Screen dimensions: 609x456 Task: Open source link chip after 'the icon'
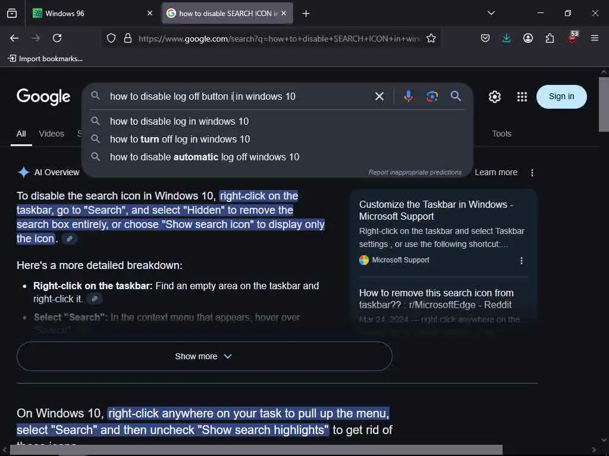(70, 239)
